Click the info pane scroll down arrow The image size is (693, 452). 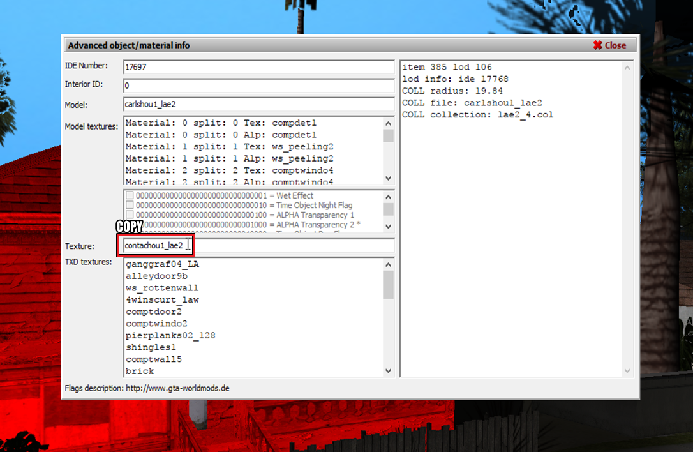tap(627, 371)
